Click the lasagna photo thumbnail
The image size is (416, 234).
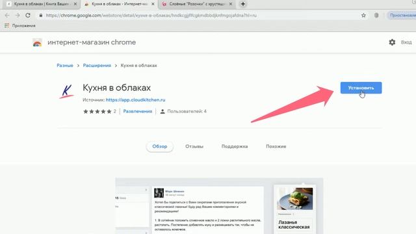pyautogui.click(x=294, y=199)
